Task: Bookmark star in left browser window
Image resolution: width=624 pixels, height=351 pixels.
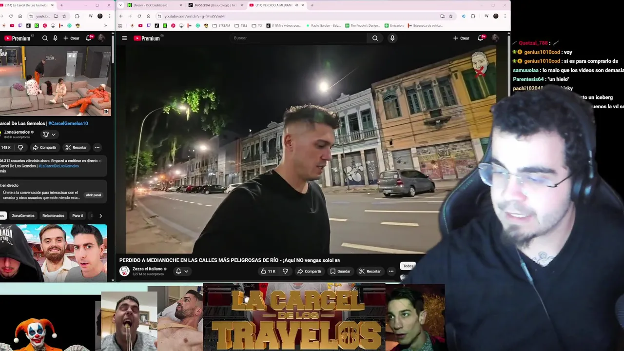Action: click(x=64, y=16)
